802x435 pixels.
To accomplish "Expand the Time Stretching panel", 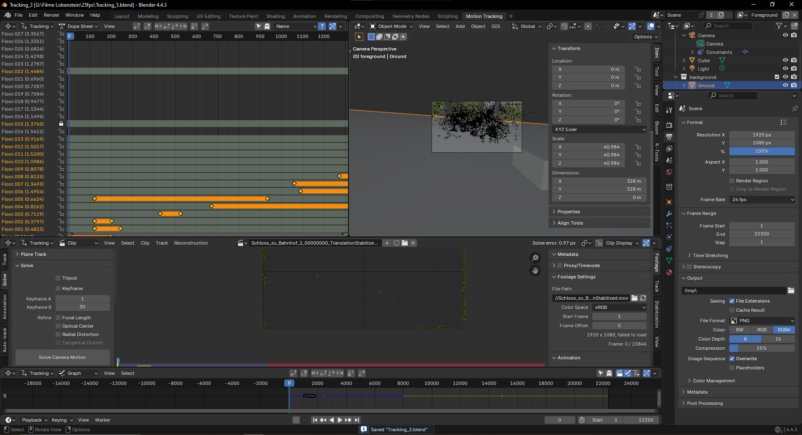I will [710, 255].
